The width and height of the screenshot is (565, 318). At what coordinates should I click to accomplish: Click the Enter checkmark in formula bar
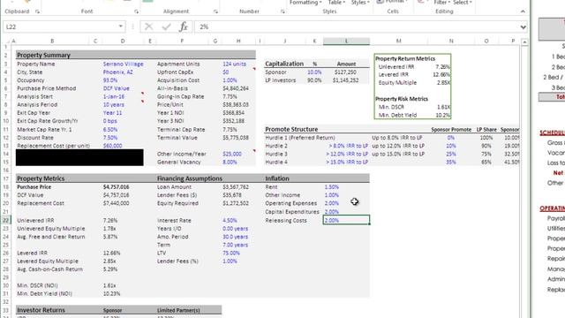click(x=166, y=26)
